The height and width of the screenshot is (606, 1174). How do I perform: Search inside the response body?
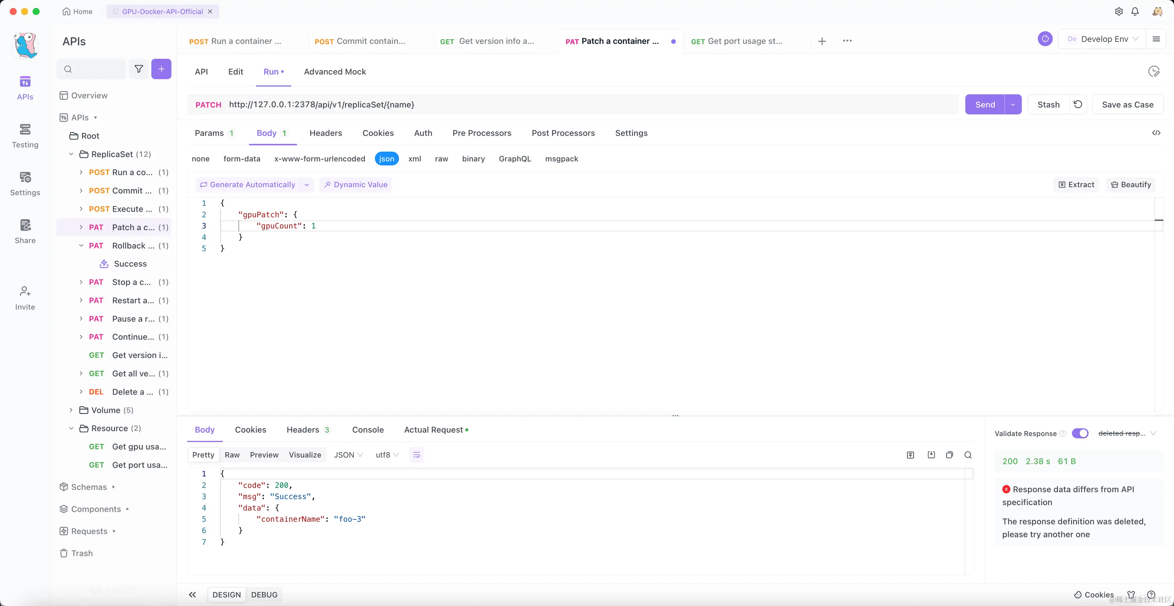coord(968,455)
